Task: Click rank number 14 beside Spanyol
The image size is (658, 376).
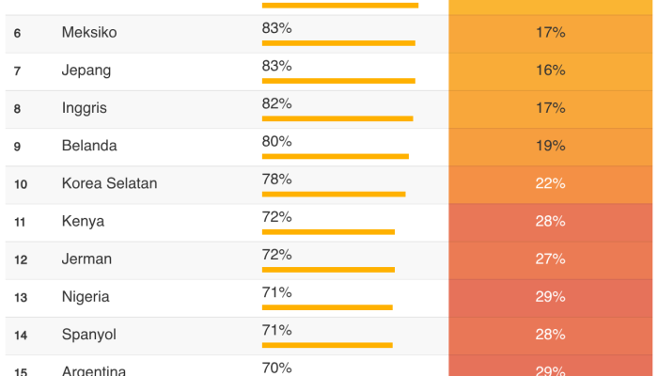Action: tap(21, 335)
